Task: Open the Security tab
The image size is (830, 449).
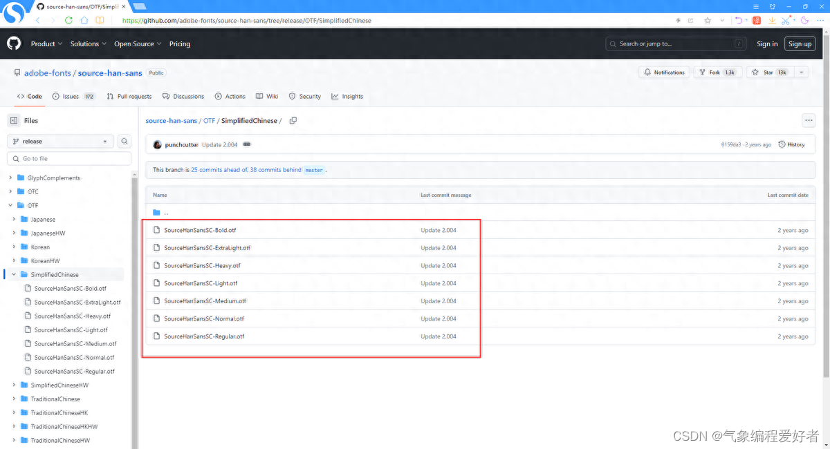Action: point(305,97)
